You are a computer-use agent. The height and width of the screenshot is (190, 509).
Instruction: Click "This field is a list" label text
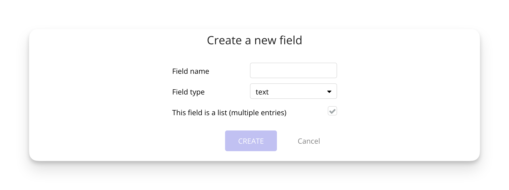(x=229, y=113)
